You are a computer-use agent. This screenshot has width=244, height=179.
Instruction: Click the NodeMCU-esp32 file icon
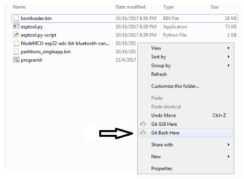(16, 43)
